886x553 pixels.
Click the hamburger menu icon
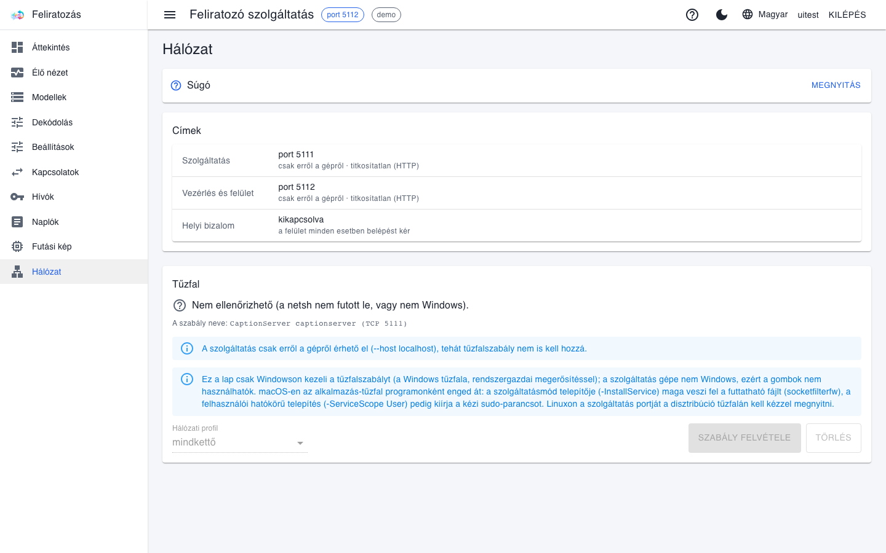tap(170, 15)
